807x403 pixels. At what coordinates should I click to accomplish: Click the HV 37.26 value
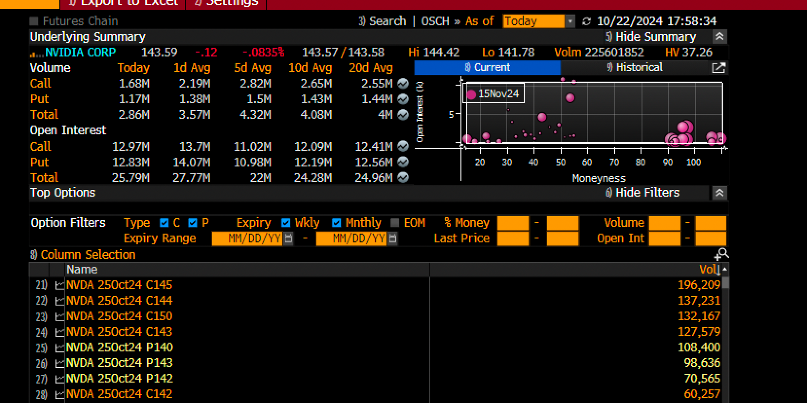pos(688,53)
